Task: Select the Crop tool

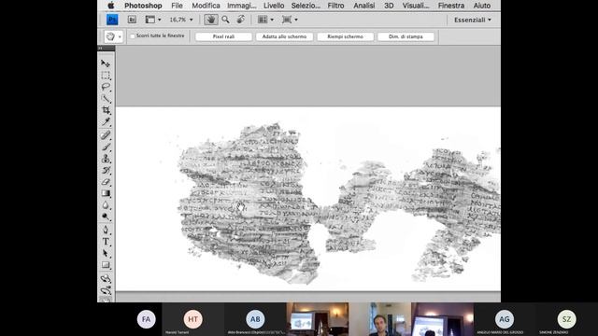Action: (106, 110)
